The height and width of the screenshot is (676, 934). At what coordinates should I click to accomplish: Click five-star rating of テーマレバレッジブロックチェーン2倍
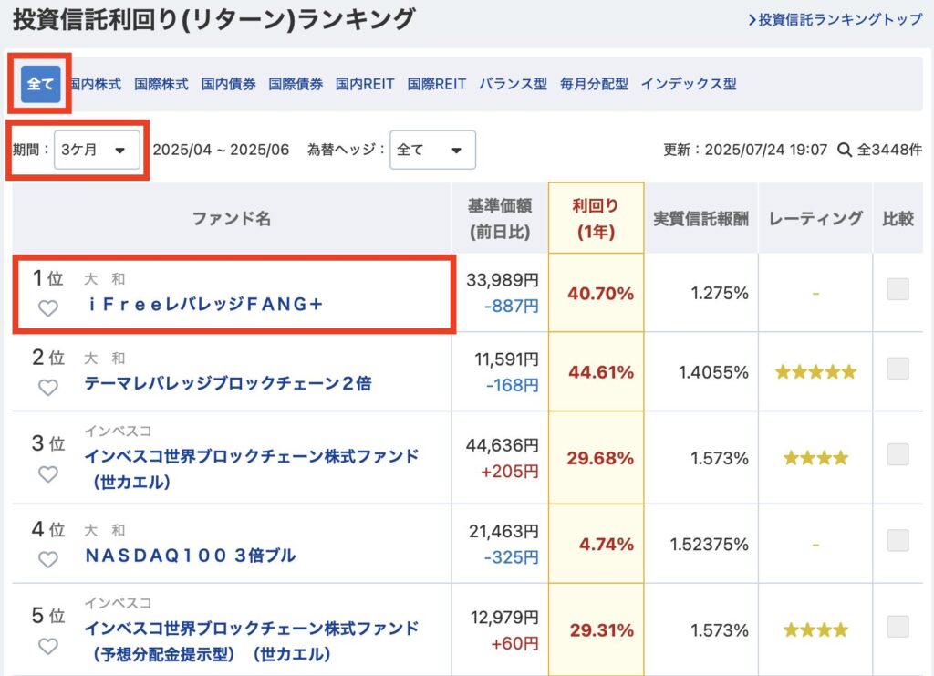point(815,373)
